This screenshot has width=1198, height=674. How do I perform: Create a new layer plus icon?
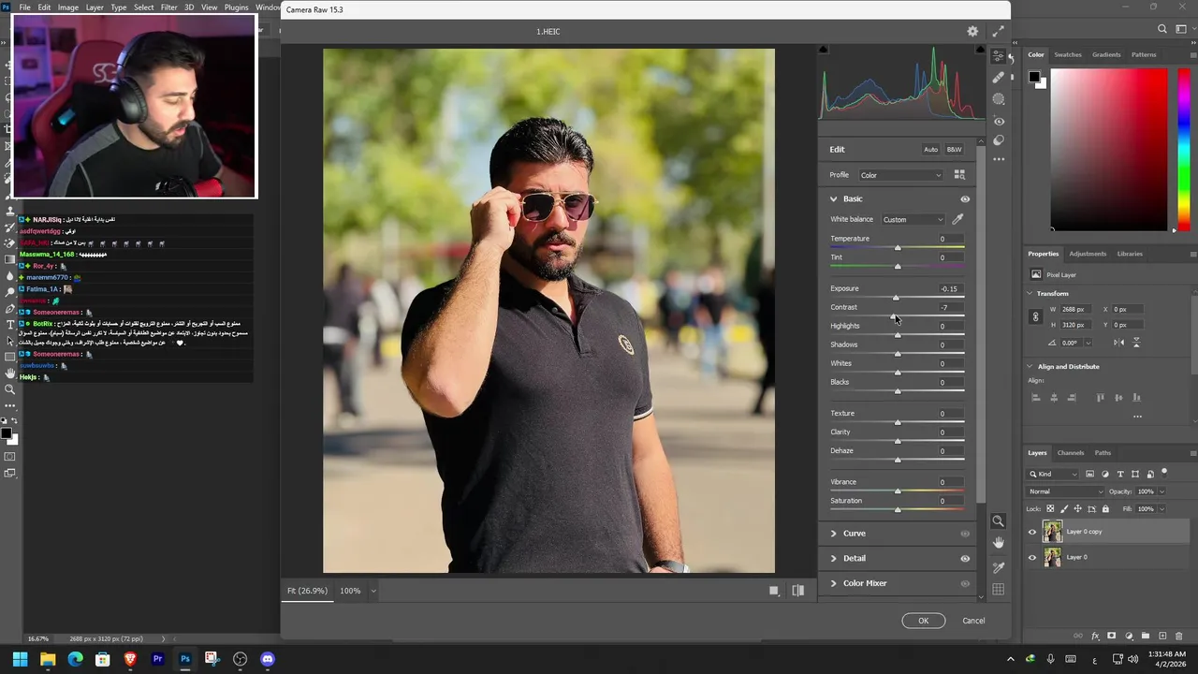coord(1162,636)
